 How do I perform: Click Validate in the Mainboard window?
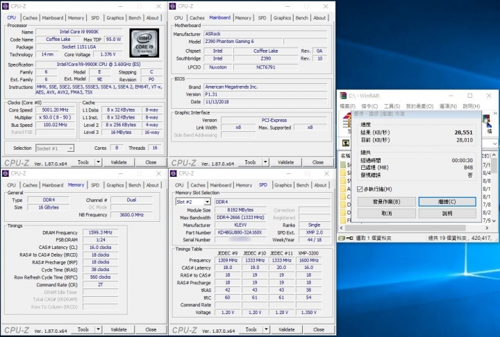pyautogui.click(x=285, y=162)
